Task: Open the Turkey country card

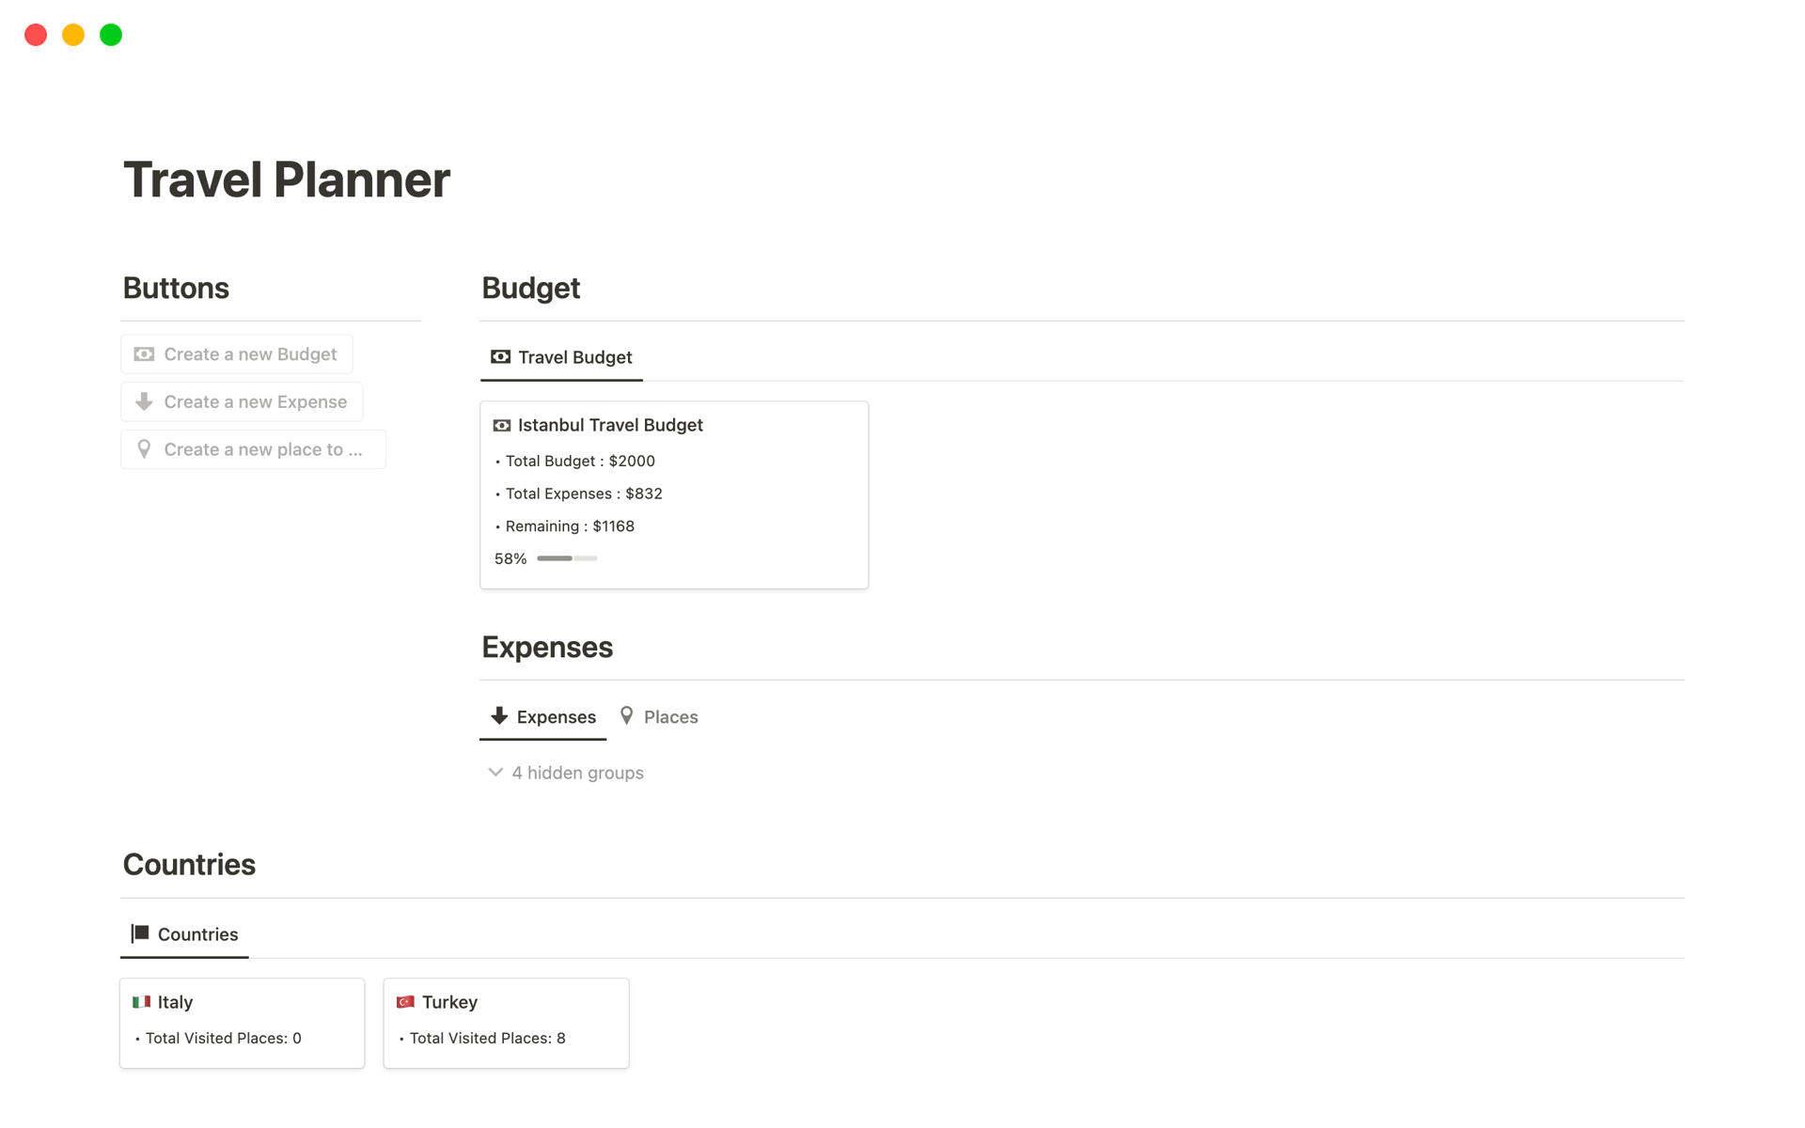Action: pyautogui.click(x=506, y=1023)
